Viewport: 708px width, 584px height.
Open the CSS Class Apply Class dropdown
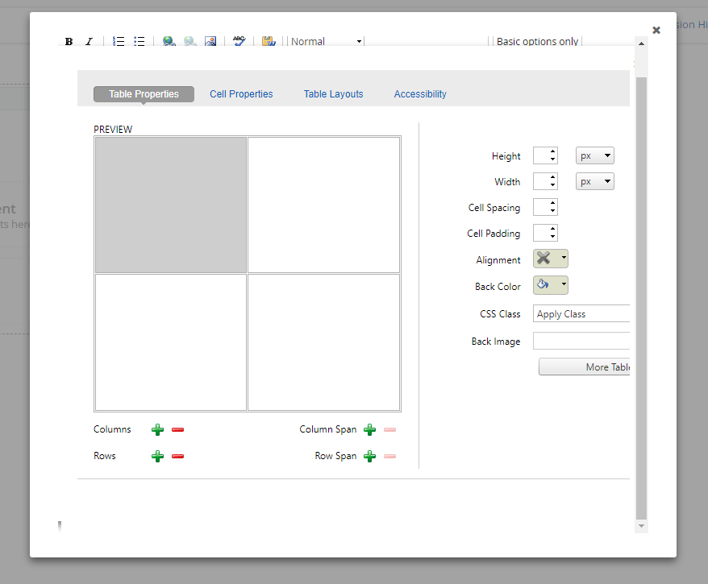tap(581, 314)
